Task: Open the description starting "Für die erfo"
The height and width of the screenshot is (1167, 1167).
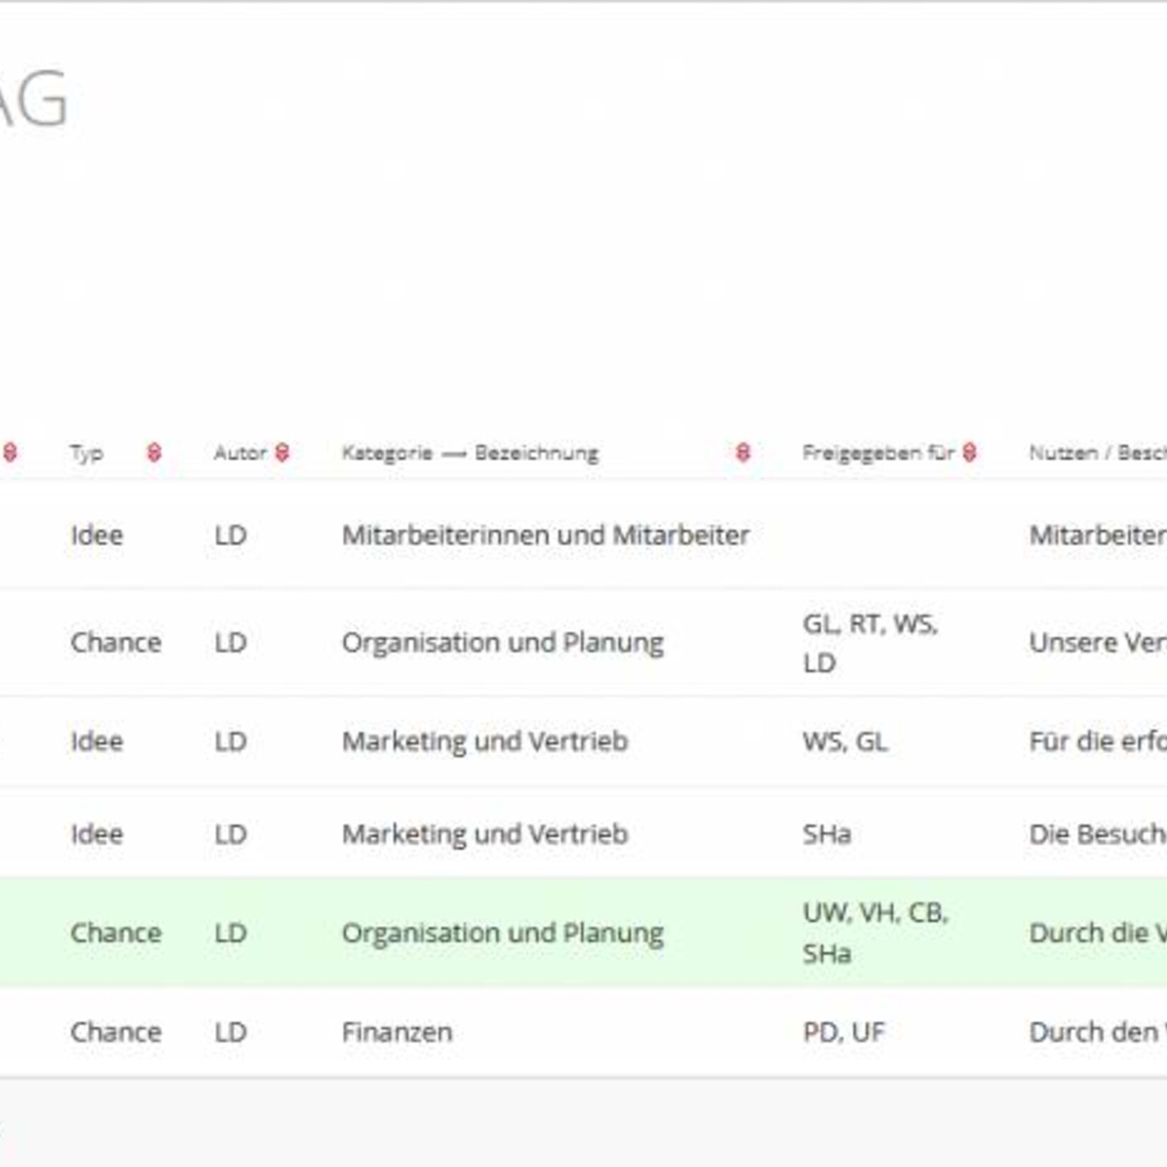Action: 1096,742
